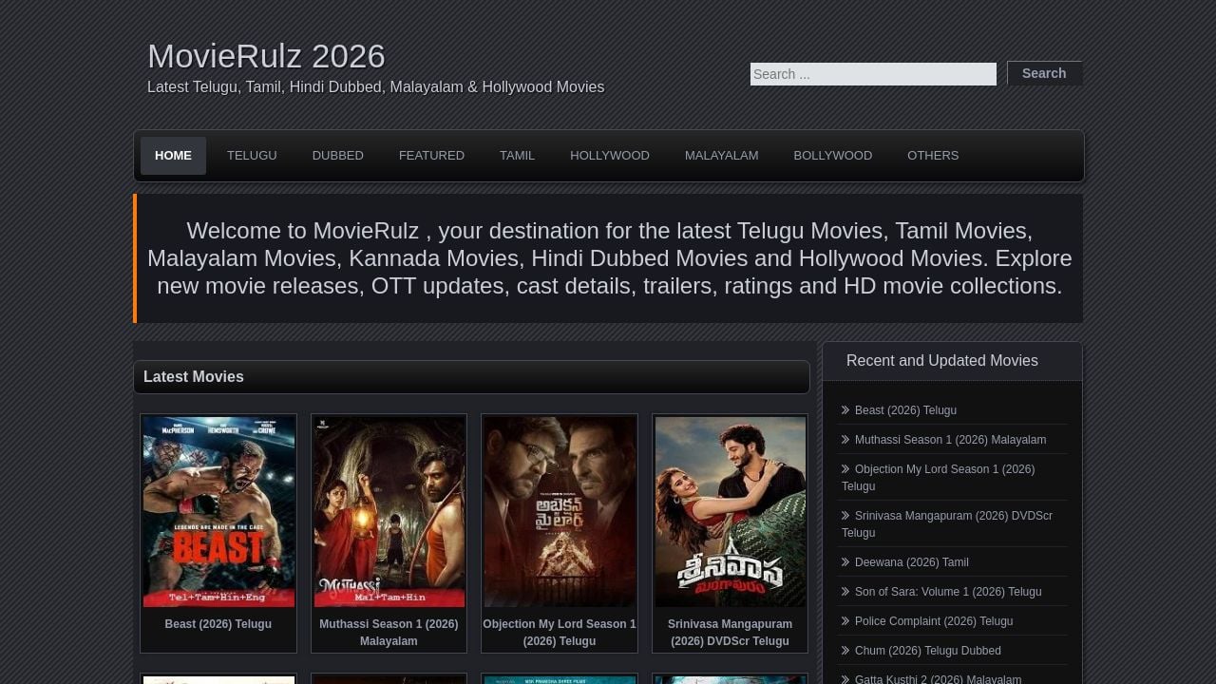The height and width of the screenshot is (684, 1216).
Task: Open the Objection My Lord poster thumbnail
Action: (x=560, y=511)
